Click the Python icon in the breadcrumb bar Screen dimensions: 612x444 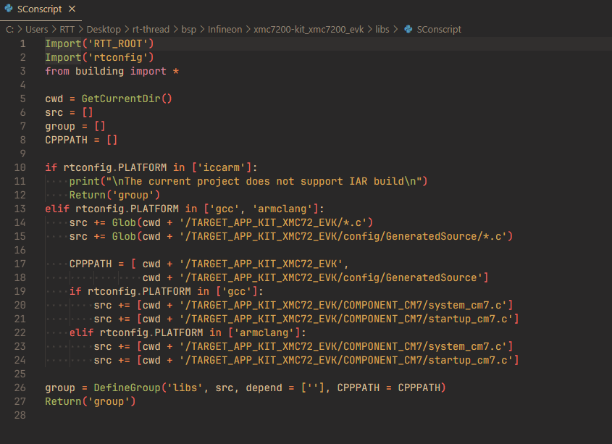408,30
